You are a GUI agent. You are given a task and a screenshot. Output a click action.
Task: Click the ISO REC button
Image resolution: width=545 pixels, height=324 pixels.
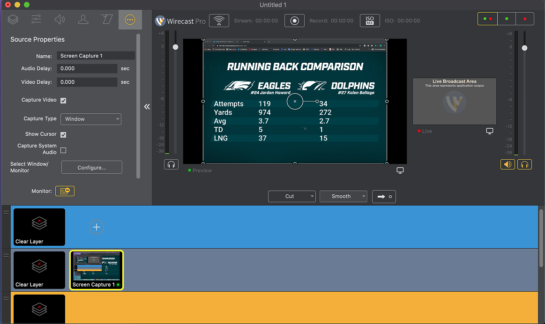tap(370, 20)
